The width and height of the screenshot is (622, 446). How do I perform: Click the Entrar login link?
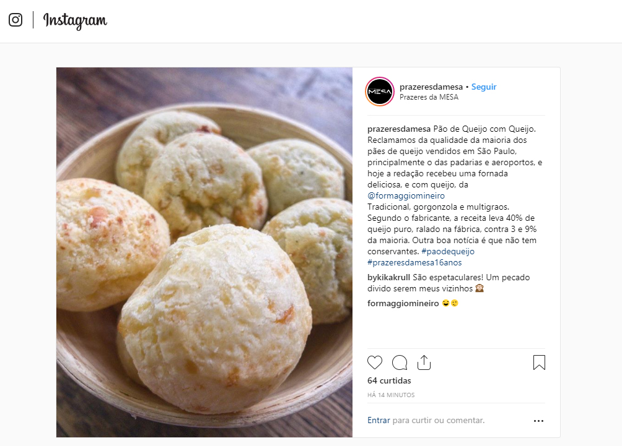(x=379, y=420)
